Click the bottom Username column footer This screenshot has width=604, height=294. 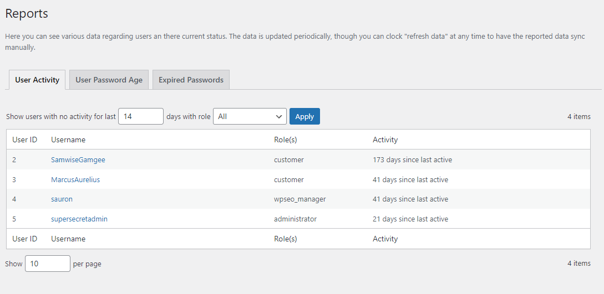coord(68,239)
